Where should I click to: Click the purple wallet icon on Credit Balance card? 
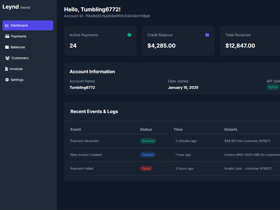[x=207, y=35]
